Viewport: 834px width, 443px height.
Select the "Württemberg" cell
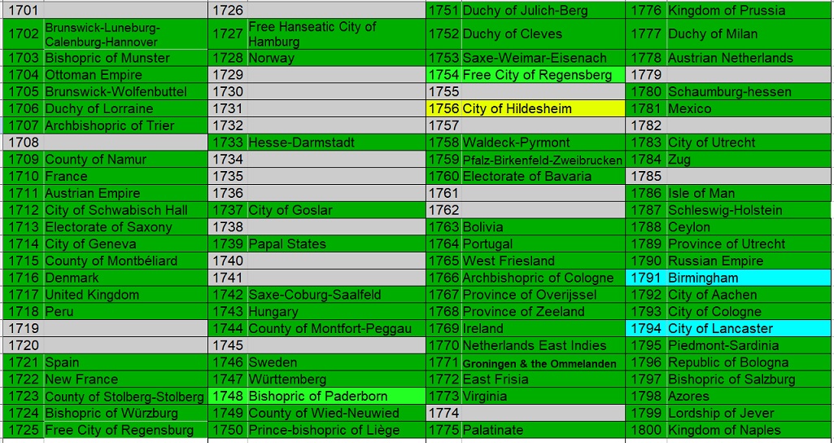point(336,379)
